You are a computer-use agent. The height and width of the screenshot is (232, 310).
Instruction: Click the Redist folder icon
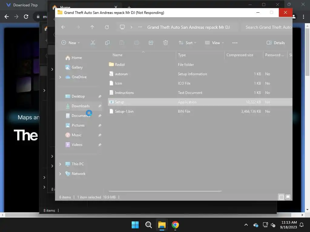(111, 64)
